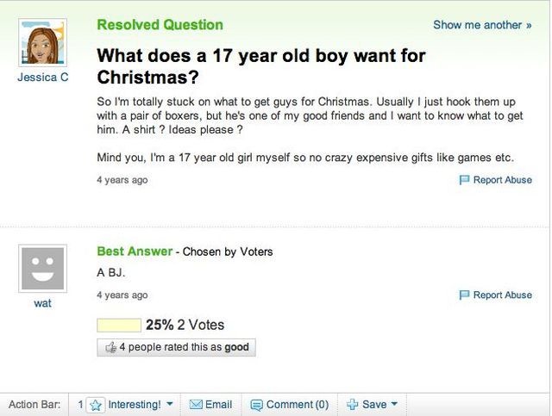This screenshot has height=416, width=552.
Task: Click the 'Resolved Question' heading
Action: [160, 25]
